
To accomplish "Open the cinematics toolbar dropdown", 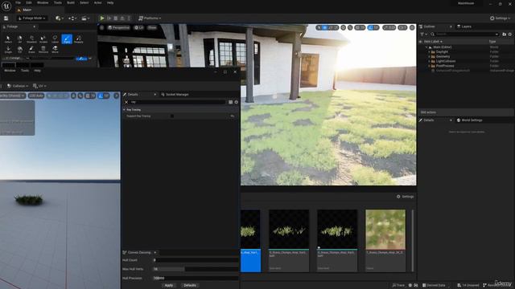I will click(x=85, y=18).
